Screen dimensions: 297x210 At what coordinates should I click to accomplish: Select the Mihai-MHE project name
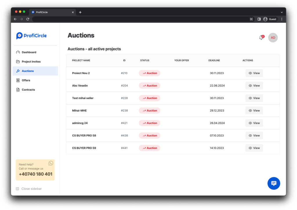click(x=79, y=110)
